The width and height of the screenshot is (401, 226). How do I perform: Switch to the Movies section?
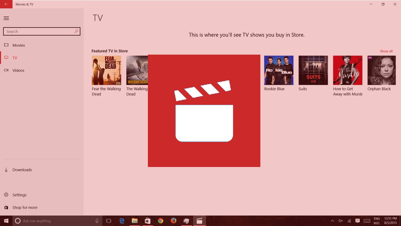point(6,45)
